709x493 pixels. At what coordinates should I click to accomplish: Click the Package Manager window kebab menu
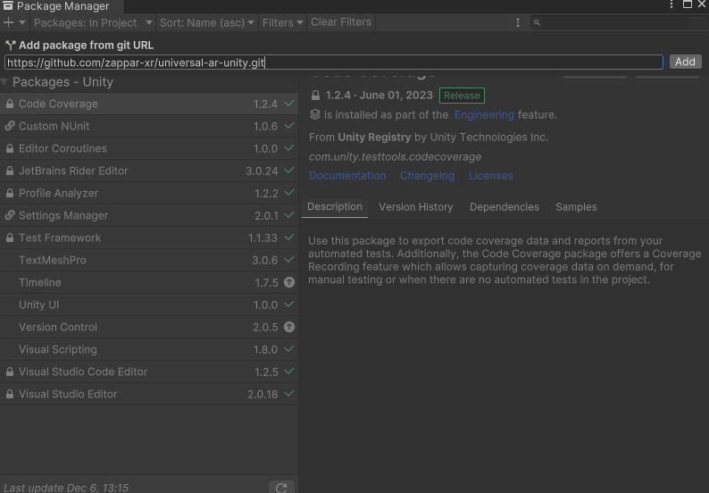[671, 5]
